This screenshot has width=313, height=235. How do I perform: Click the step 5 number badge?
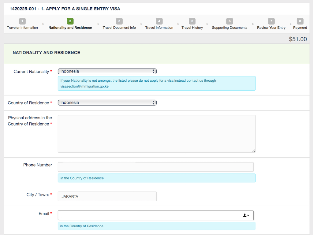click(x=192, y=21)
